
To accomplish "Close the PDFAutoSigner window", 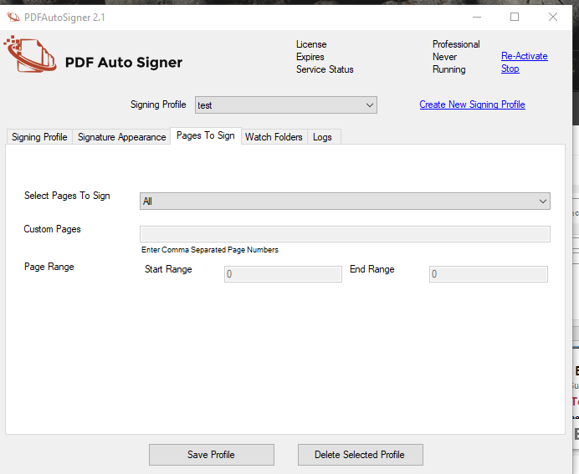I will click(553, 17).
